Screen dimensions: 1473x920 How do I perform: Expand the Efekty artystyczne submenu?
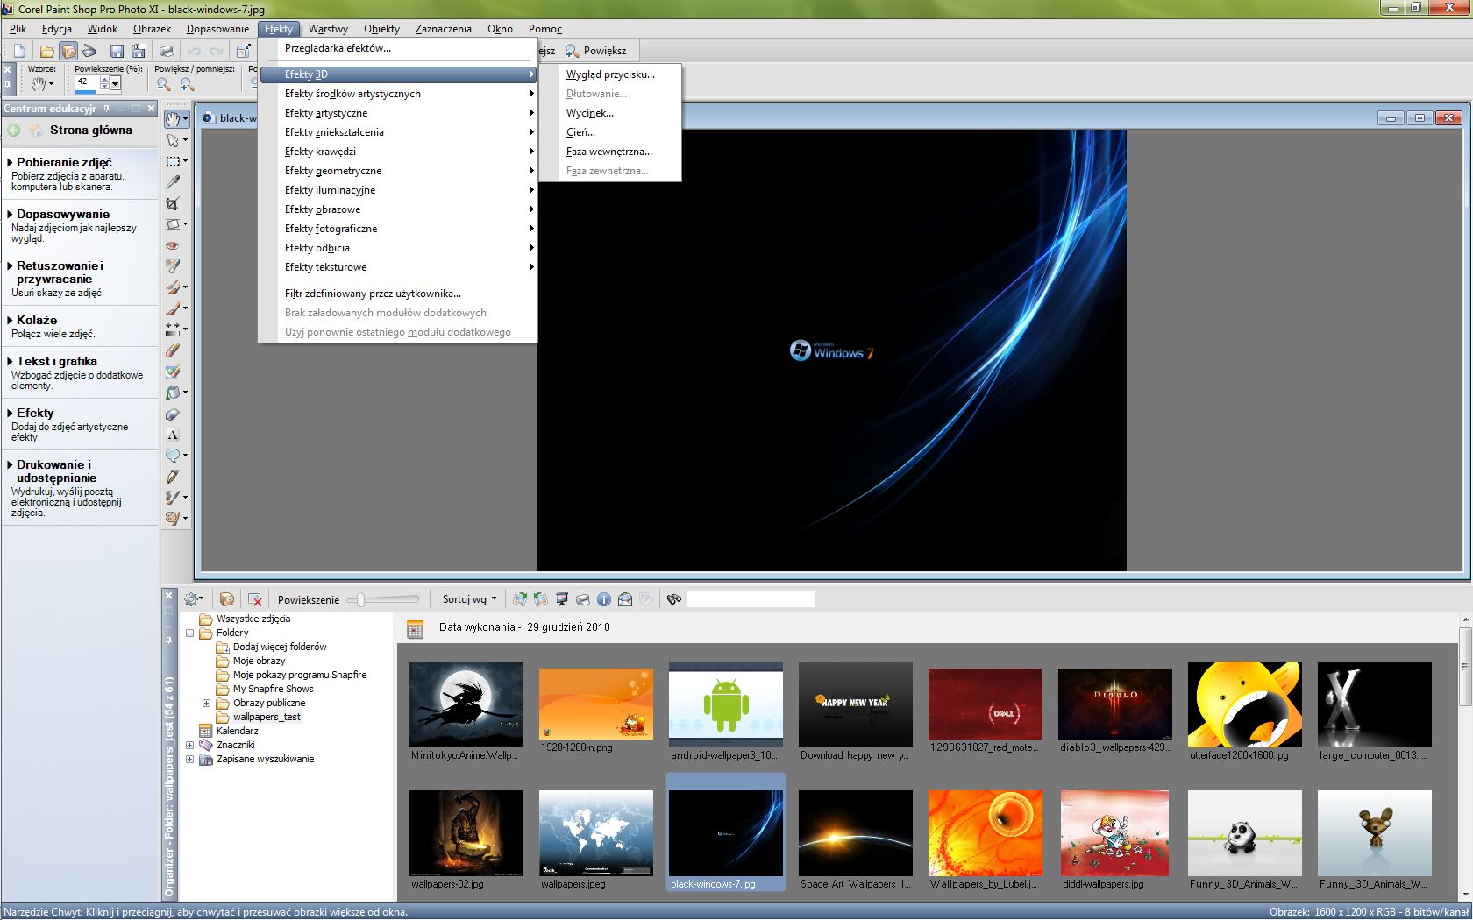click(398, 113)
